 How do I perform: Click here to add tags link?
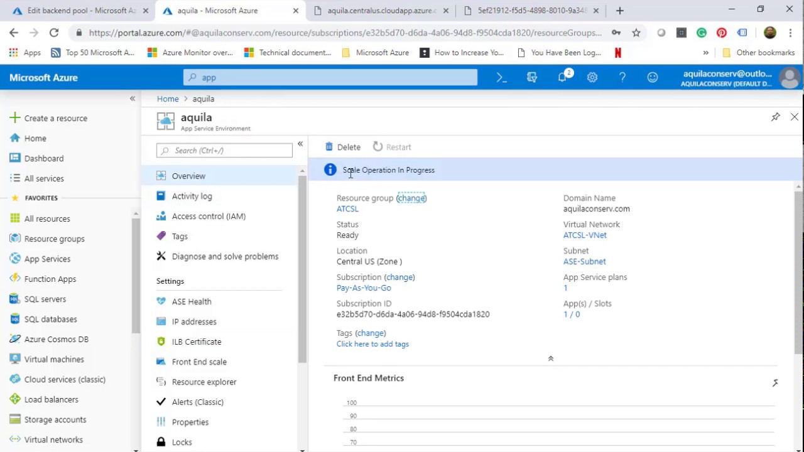(372, 343)
